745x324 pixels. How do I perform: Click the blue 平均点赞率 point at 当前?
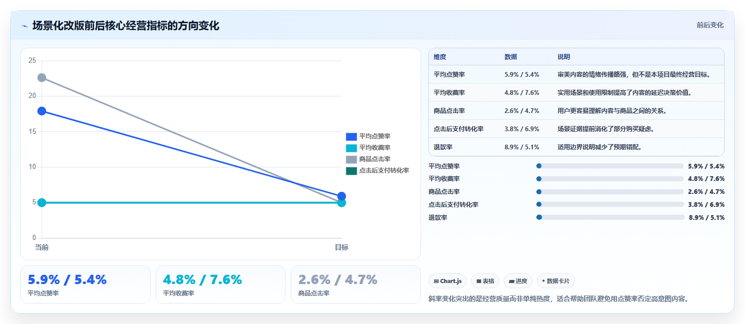pos(42,111)
